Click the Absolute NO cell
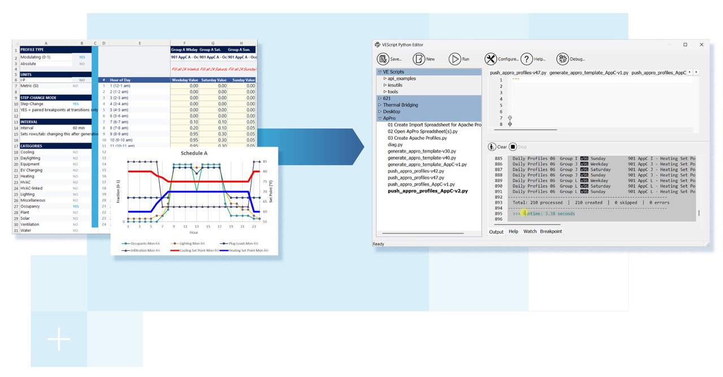Image resolution: width=723 pixels, height=377 pixels. coord(82,64)
